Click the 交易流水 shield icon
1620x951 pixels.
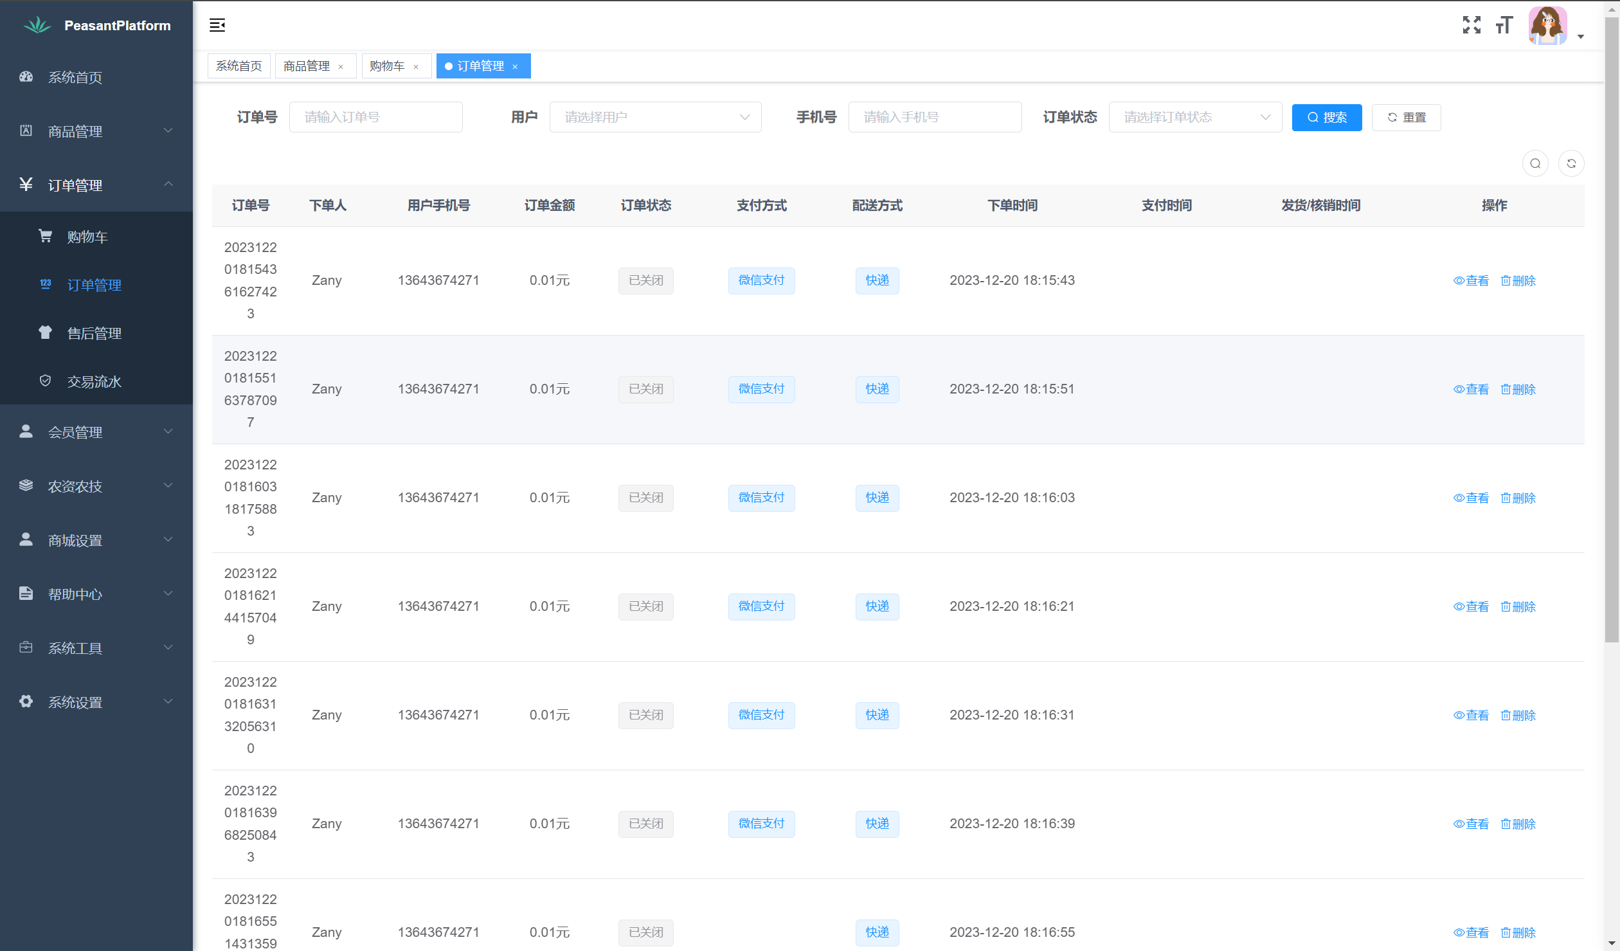[x=45, y=381]
